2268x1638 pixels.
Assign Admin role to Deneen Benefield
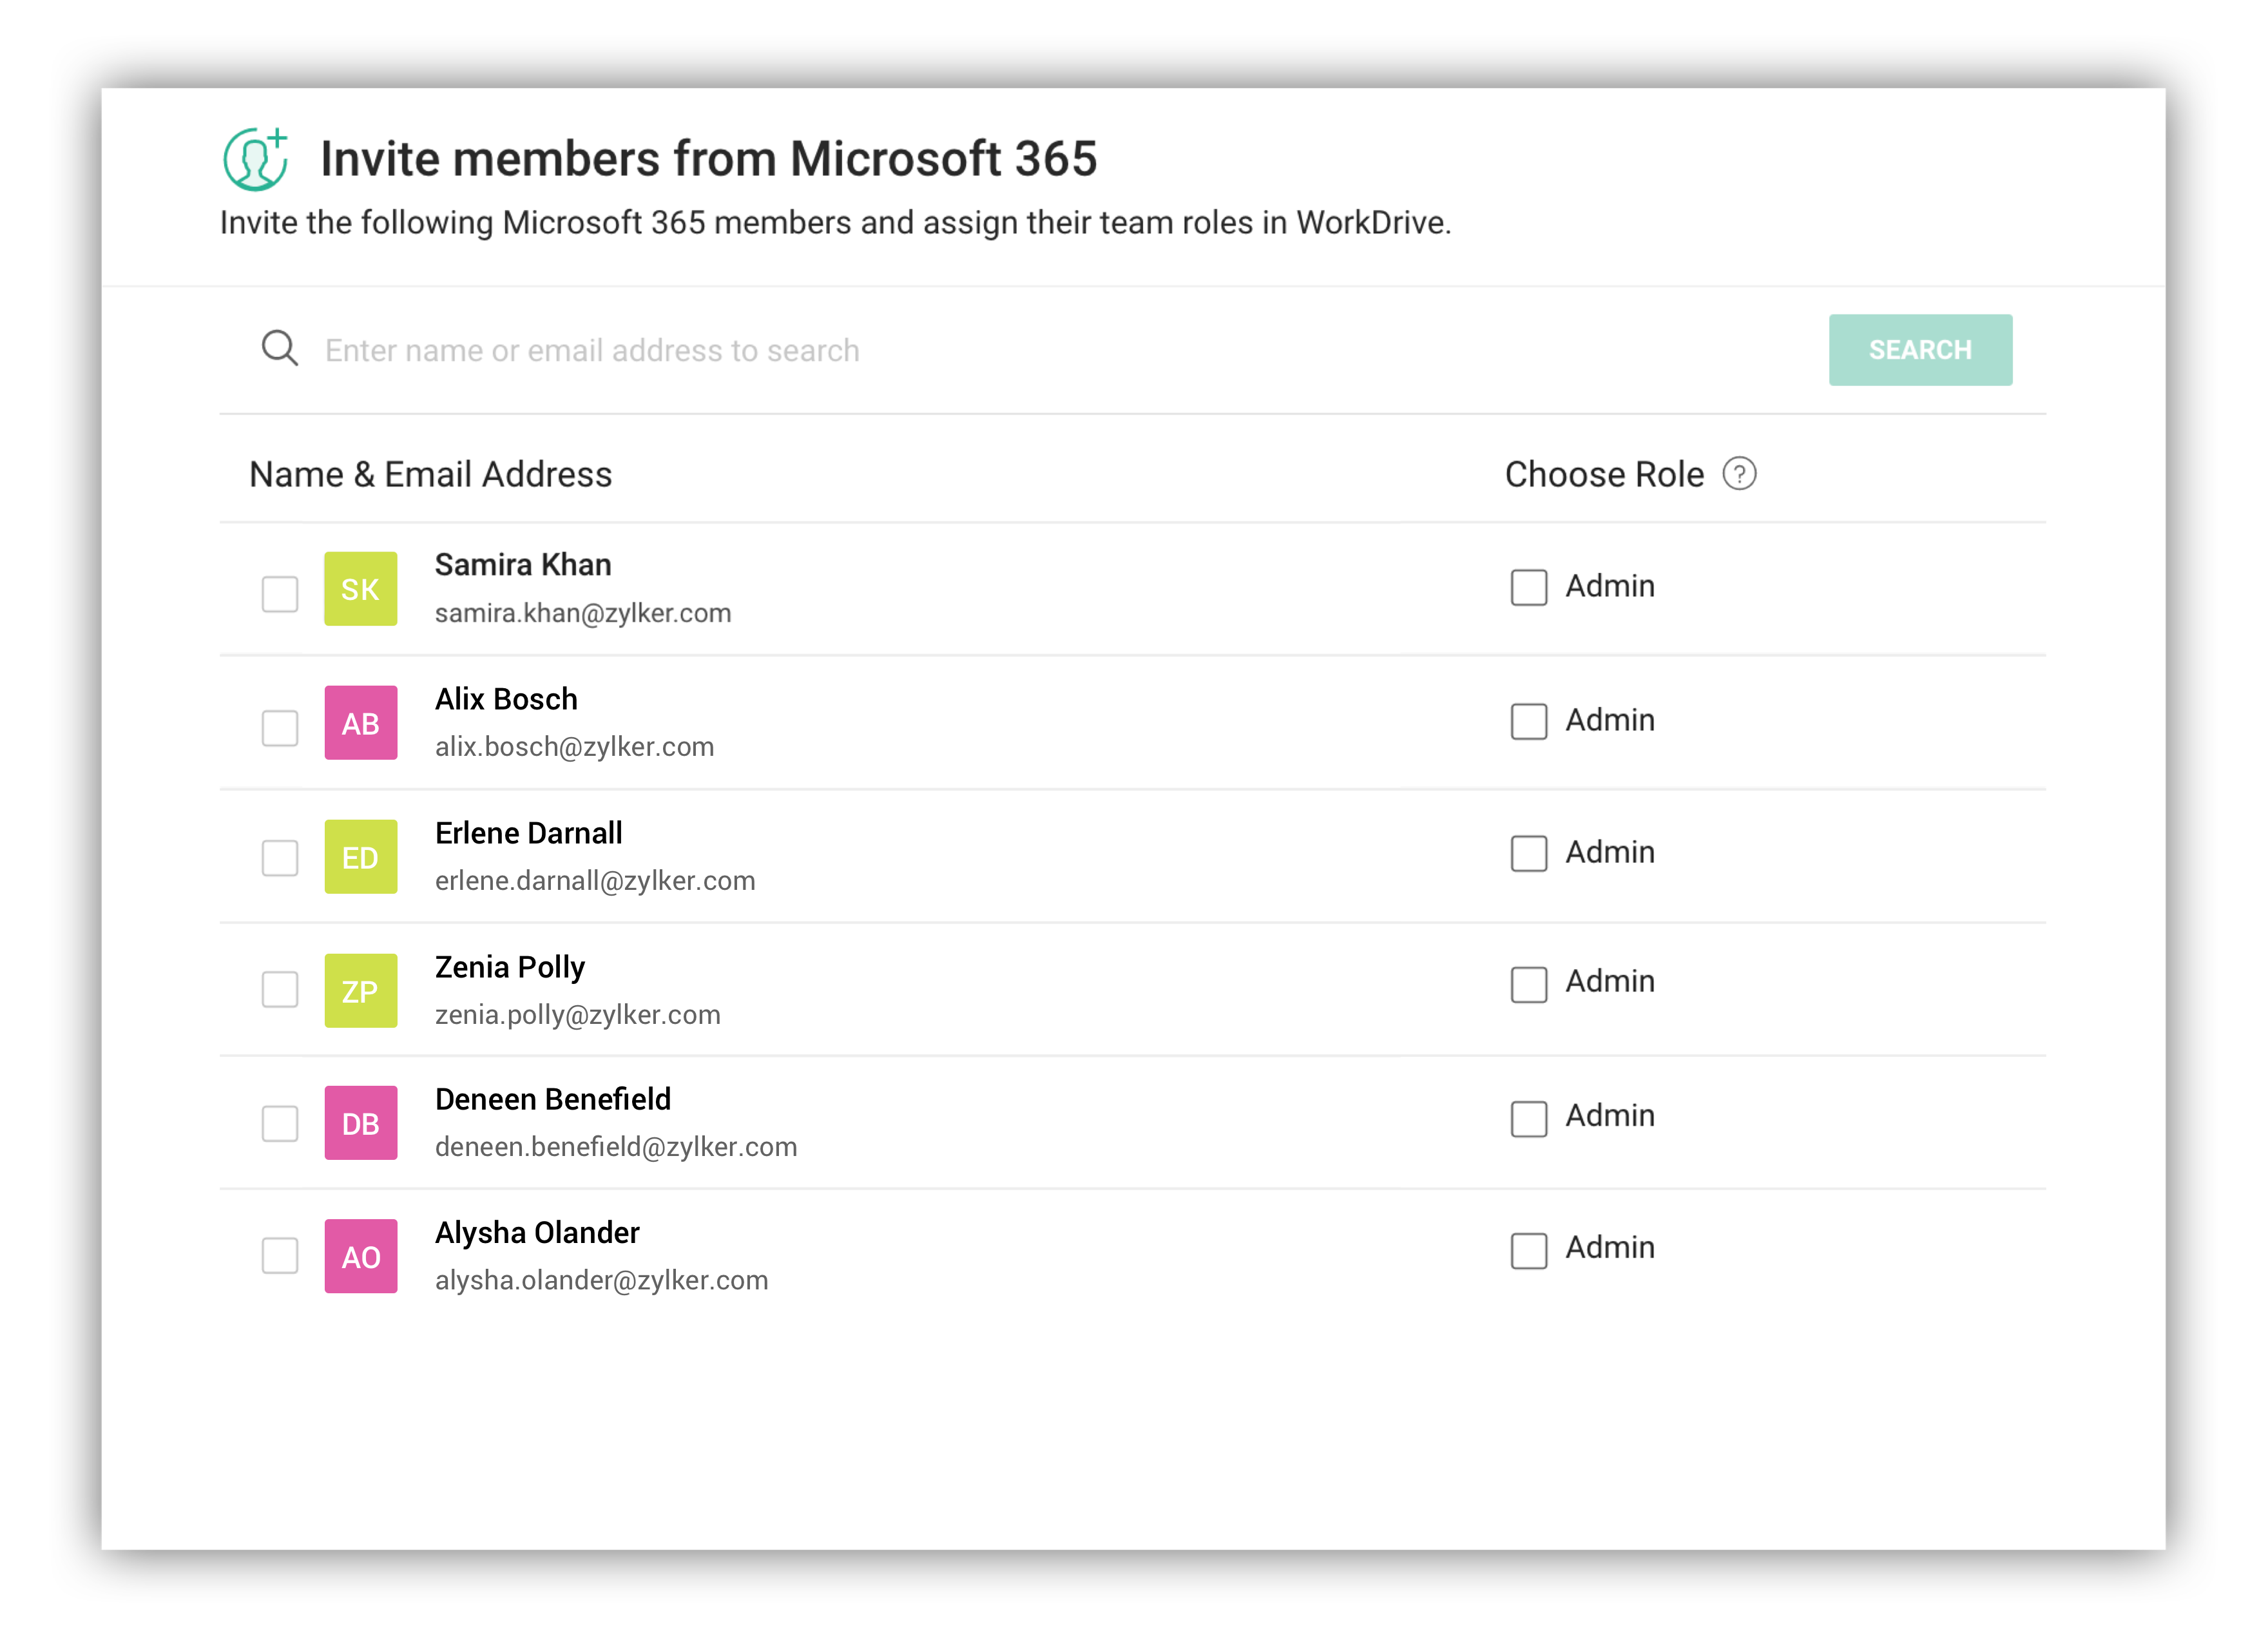[1528, 1119]
